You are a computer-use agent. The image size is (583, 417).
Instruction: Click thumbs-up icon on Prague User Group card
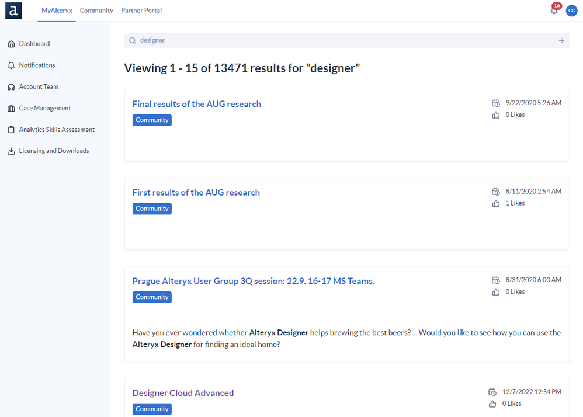495,292
